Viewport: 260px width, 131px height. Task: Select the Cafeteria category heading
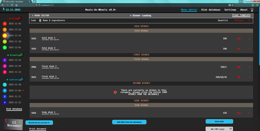click(15, 80)
